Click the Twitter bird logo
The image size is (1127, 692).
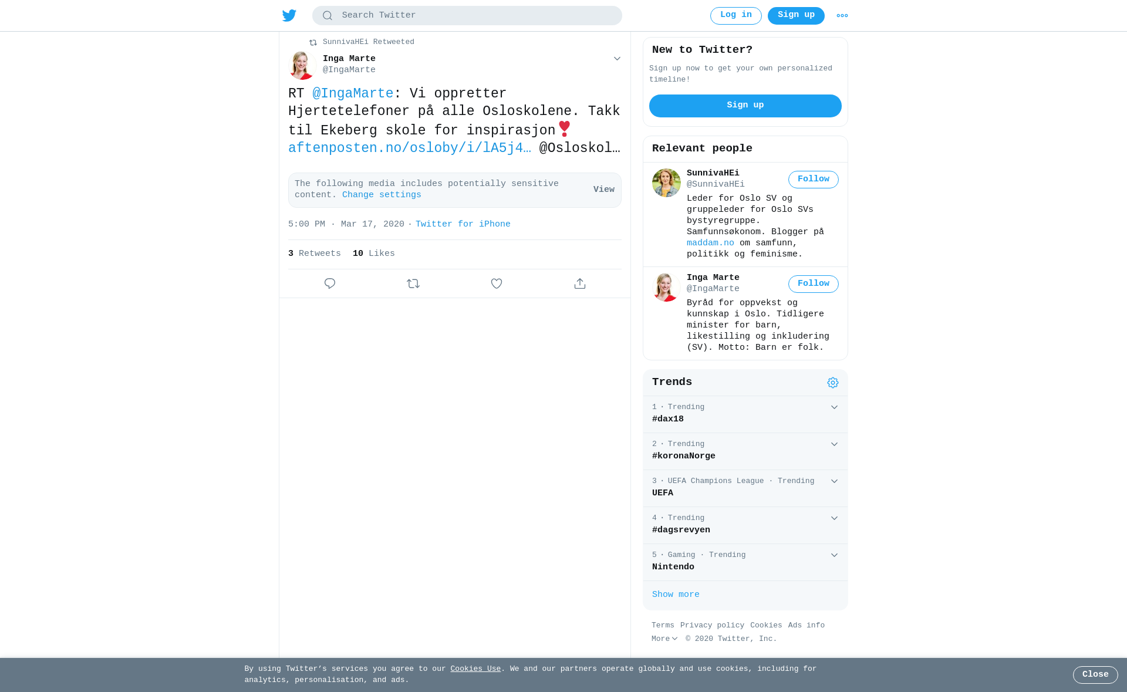(289, 15)
